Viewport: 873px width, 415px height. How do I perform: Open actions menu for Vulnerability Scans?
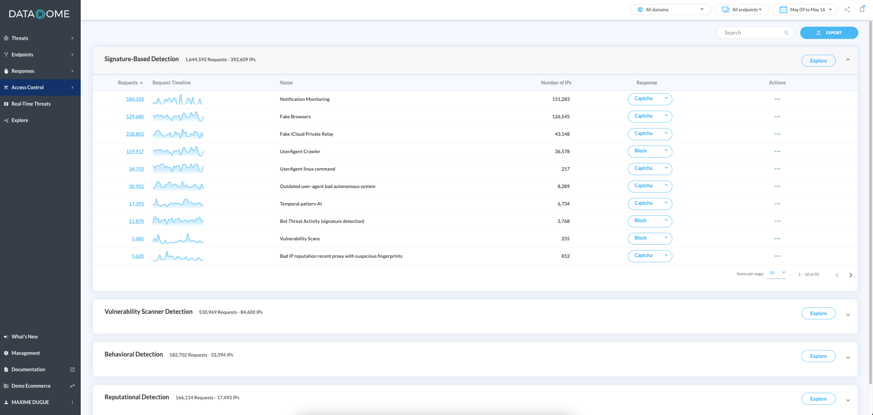click(x=777, y=239)
